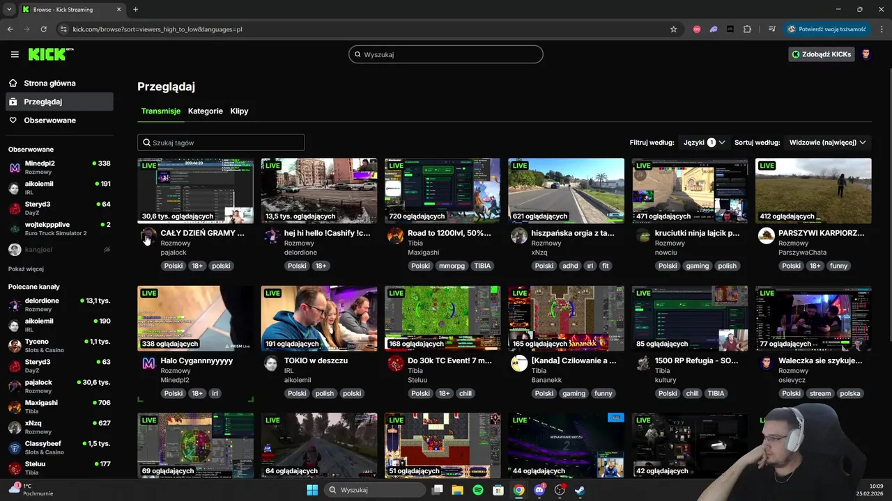Click the Windows Start button
This screenshot has height=501, width=892.
(312, 490)
